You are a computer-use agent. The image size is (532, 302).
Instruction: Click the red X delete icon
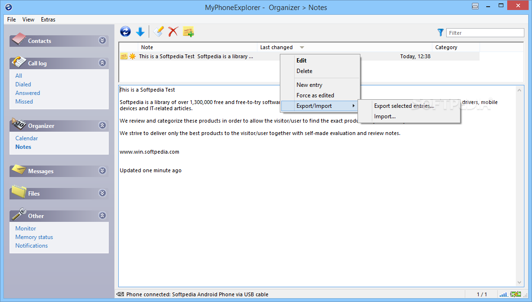[x=173, y=31]
